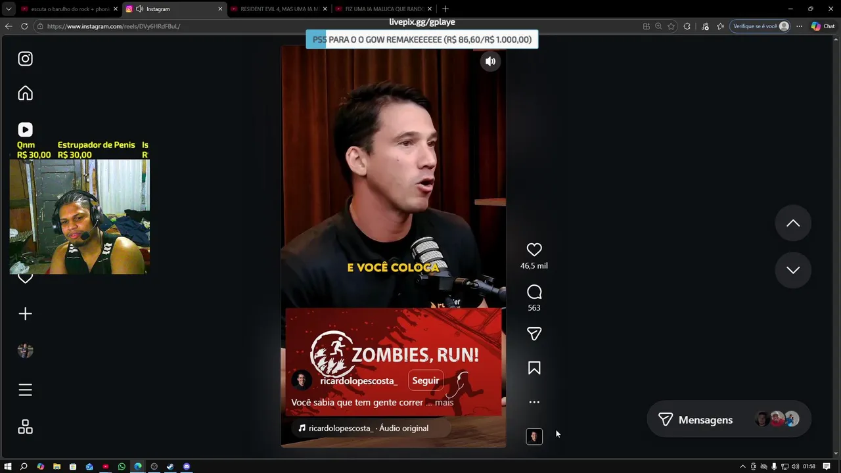
Task: Go back in browser history
Action: pyautogui.click(x=9, y=26)
